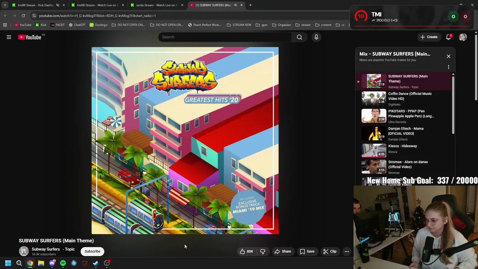Viewport: 478px width, 269px height.
Task: Play Stromae Alors on danse from mix
Action: click(x=404, y=167)
